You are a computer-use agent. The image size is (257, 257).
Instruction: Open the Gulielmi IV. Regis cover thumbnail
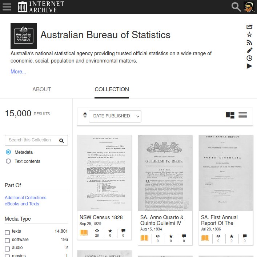(x=165, y=173)
